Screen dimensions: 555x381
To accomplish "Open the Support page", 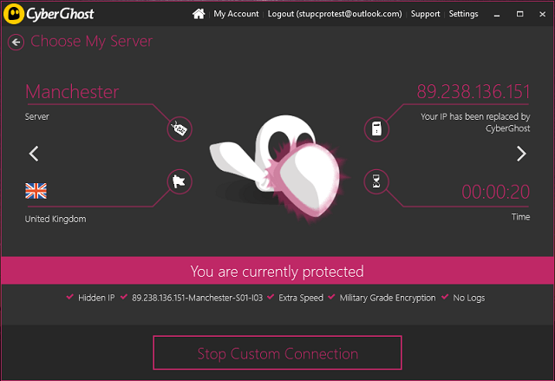I will point(425,14).
